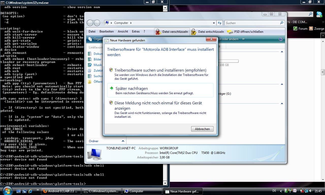This screenshot has width=325, height=195.
Task: Click PSD öffnen/schließen drive icon
Action: coord(230,32)
